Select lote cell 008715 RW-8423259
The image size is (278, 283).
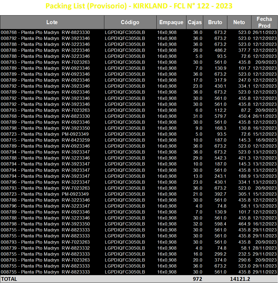45,140
